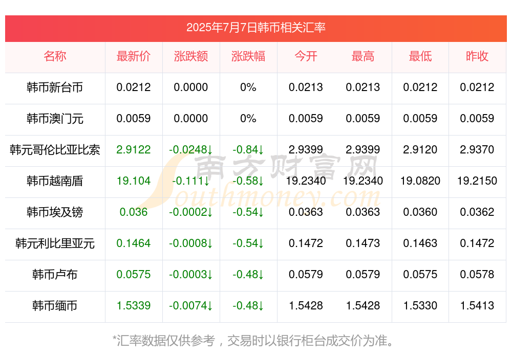Select latest price 0.0575 for 韩币卢布
512x357 pixels.
point(134,275)
